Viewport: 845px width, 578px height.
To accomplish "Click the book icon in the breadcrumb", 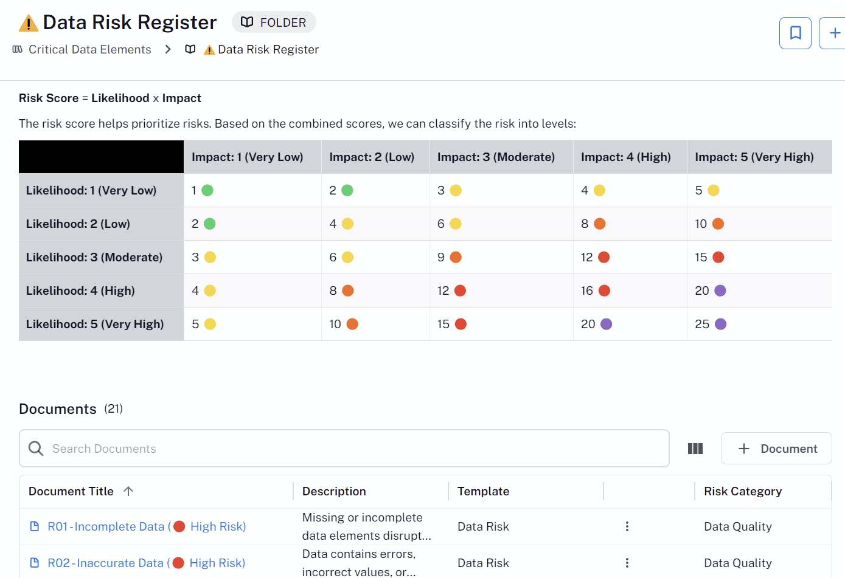I will pyautogui.click(x=190, y=49).
